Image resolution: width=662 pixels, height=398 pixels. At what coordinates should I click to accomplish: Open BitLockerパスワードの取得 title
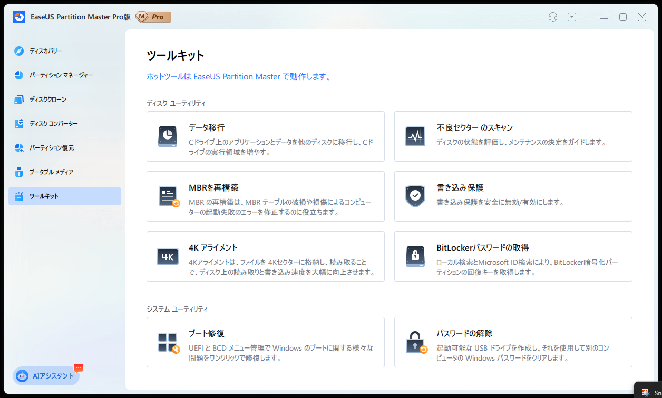click(482, 247)
